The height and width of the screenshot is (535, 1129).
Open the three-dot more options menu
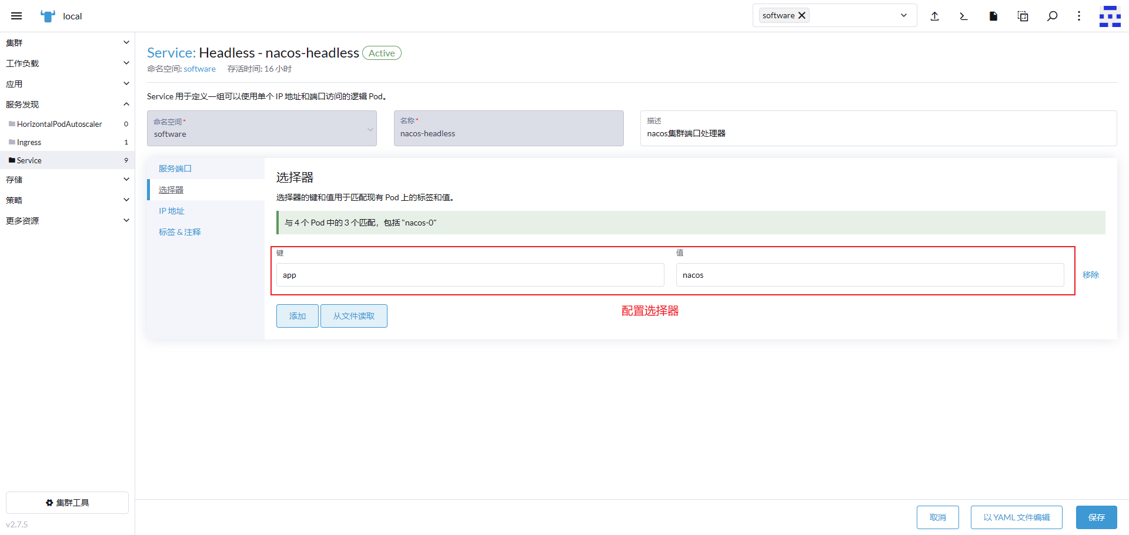pos(1079,16)
